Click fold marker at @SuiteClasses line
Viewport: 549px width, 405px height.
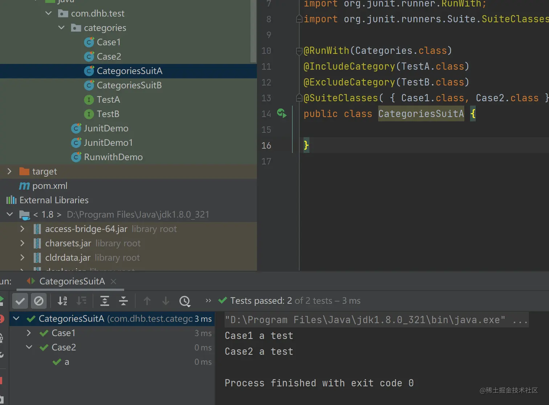pyautogui.click(x=299, y=98)
